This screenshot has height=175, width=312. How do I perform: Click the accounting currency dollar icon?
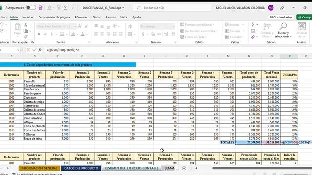coord(143,34)
